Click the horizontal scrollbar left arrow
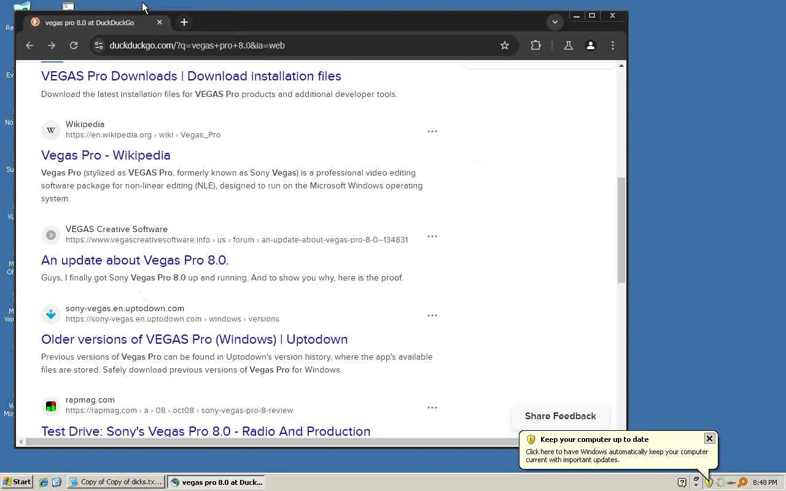786x491 pixels. point(21,442)
